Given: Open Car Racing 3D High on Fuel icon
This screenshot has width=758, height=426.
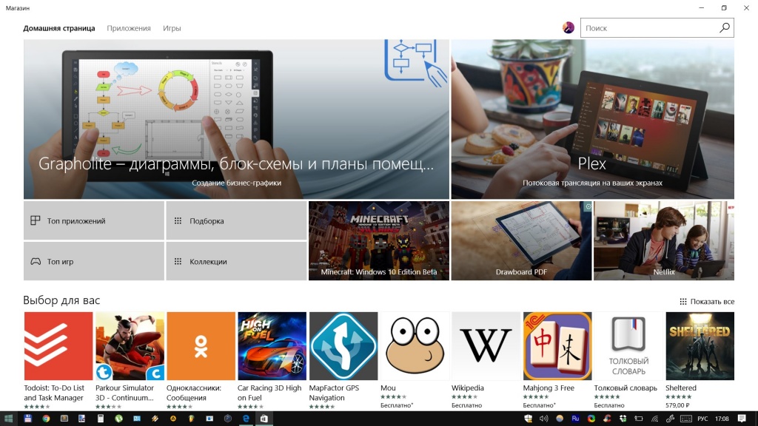Looking at the screenshot, I should point(272,346).
